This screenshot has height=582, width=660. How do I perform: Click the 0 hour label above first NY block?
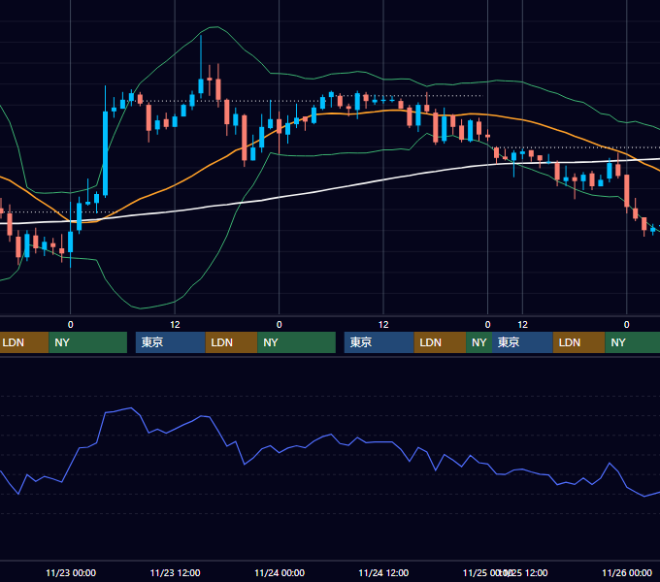70,325
